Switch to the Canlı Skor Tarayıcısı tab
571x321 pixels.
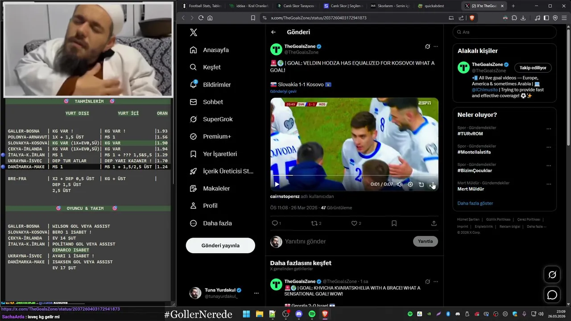point(295,6)
